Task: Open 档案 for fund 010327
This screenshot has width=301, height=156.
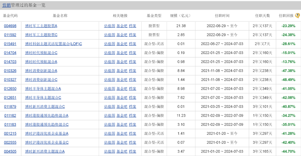Action: pos(132,80)
